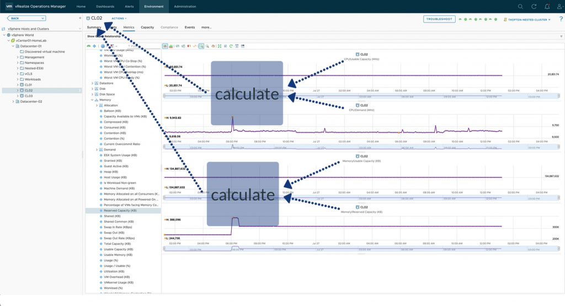This screenshot has width=565, height=306.
Task: Click the BACK button
Action: pos(26,18)
